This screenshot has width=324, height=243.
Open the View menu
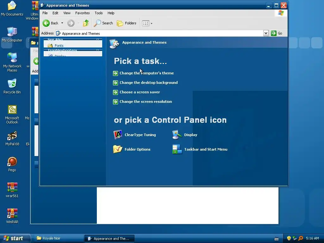(67, 13)
